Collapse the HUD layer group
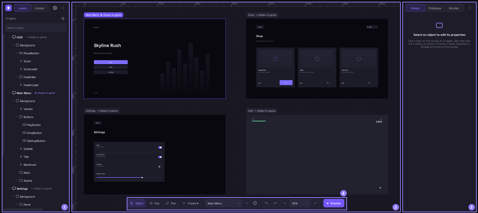This screenshot has width=478, height=213. point(10,37)
